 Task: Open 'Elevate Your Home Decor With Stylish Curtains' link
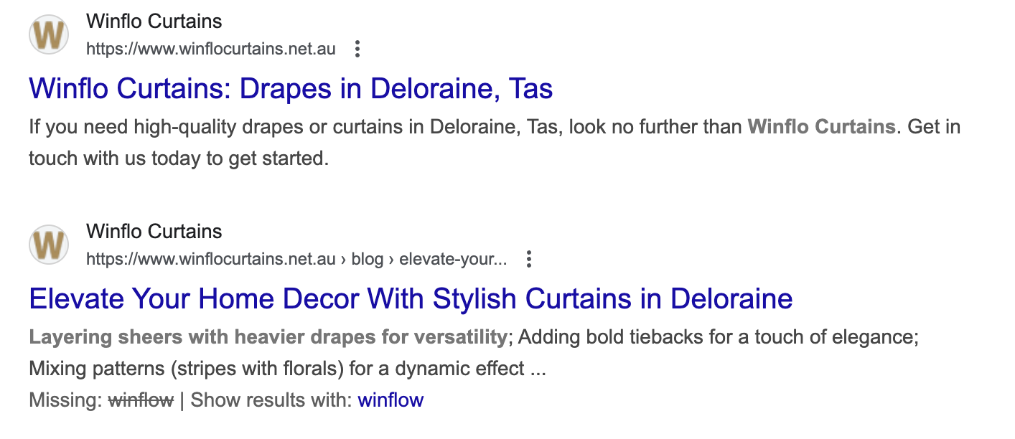click(411, 298)
